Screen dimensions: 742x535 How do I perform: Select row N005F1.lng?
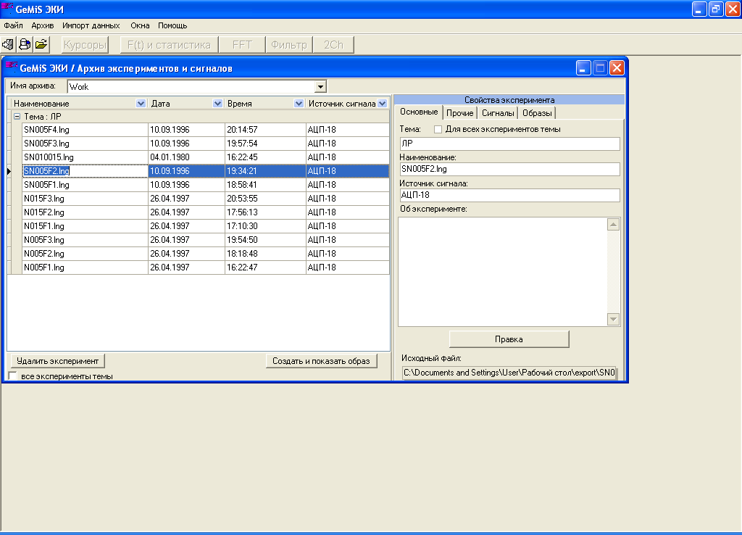point(206,267)
